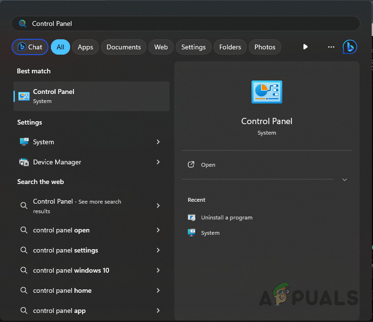The width and height of the screenshot is (373, 322).
Task: Click magnifier icon beside control panel windows 10
Action: (x=24, y=270)
